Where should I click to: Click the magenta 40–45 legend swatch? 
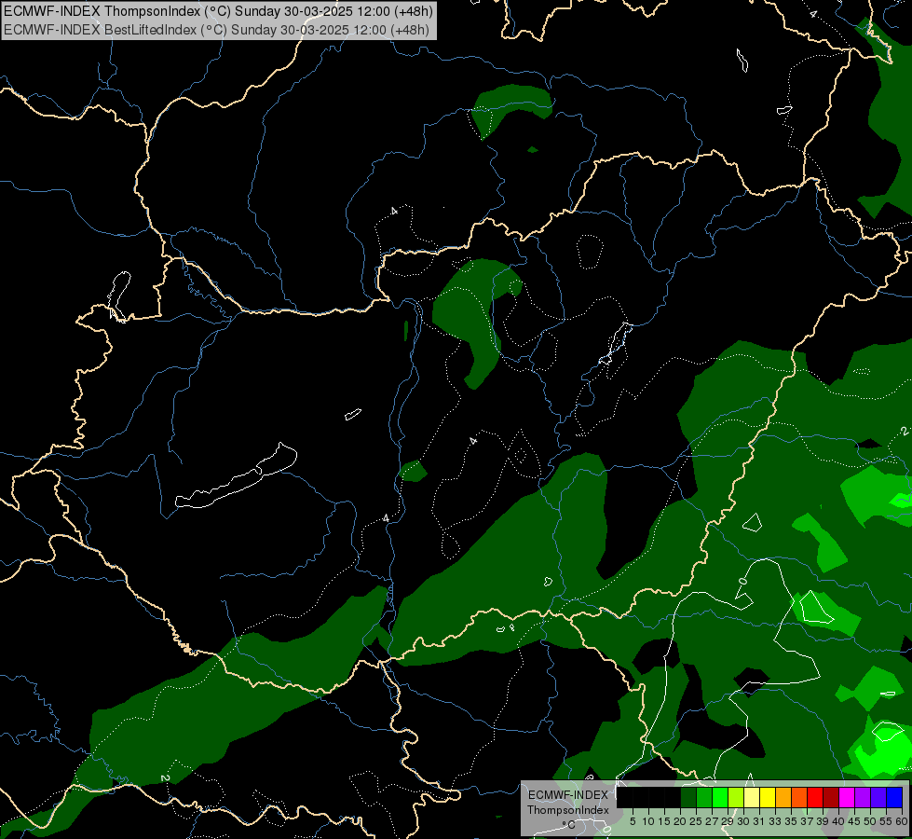(x=846, y=797)
